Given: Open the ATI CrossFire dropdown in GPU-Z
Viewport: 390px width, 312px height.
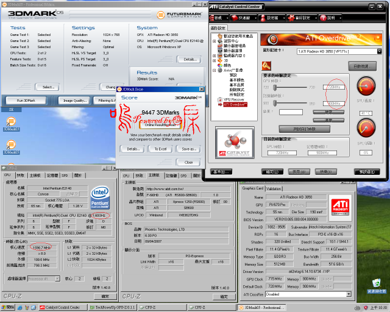Looking at the screenshot, I should [349, 294].
